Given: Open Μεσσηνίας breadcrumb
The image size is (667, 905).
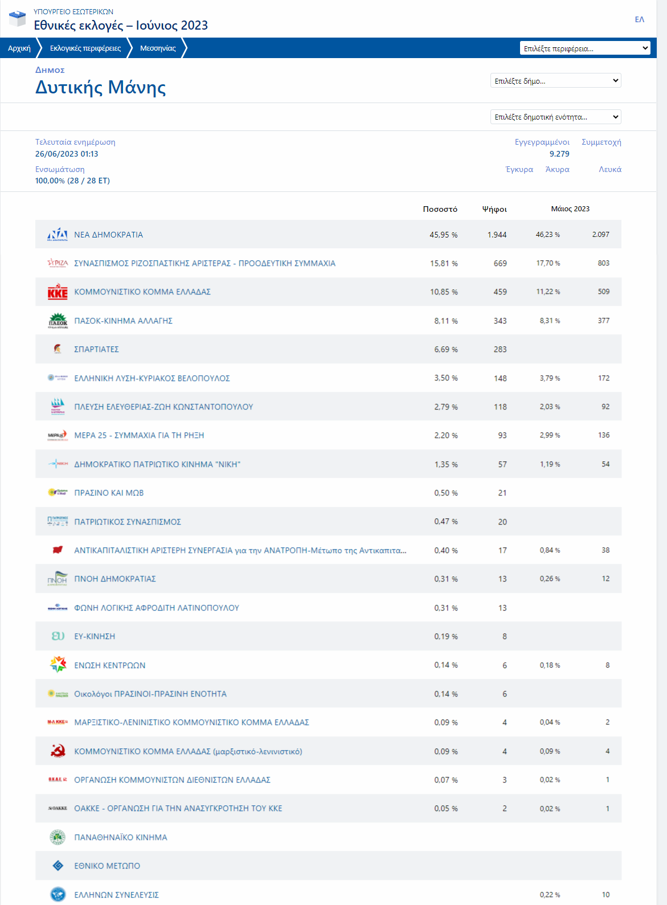Looking at the screenshot, I should coord(158,48).
